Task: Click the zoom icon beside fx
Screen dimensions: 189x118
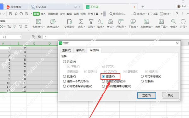Action: [33, 37]
